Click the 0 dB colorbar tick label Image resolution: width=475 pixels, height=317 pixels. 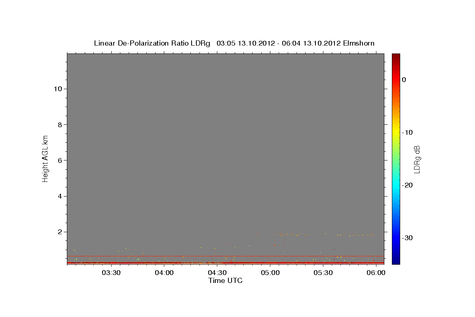click(404, 80)
